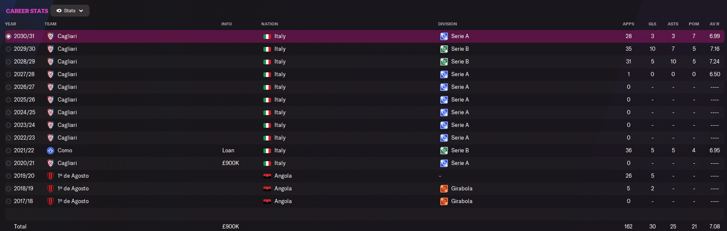Select the 2029/30 season radio button

point(8,49)
